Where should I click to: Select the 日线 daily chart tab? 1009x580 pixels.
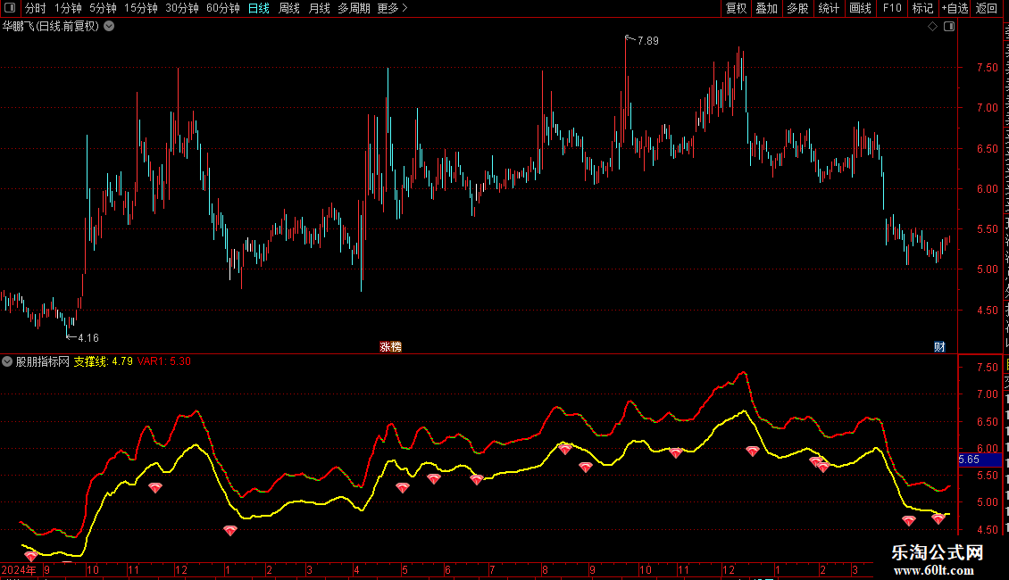pos(259,8)
